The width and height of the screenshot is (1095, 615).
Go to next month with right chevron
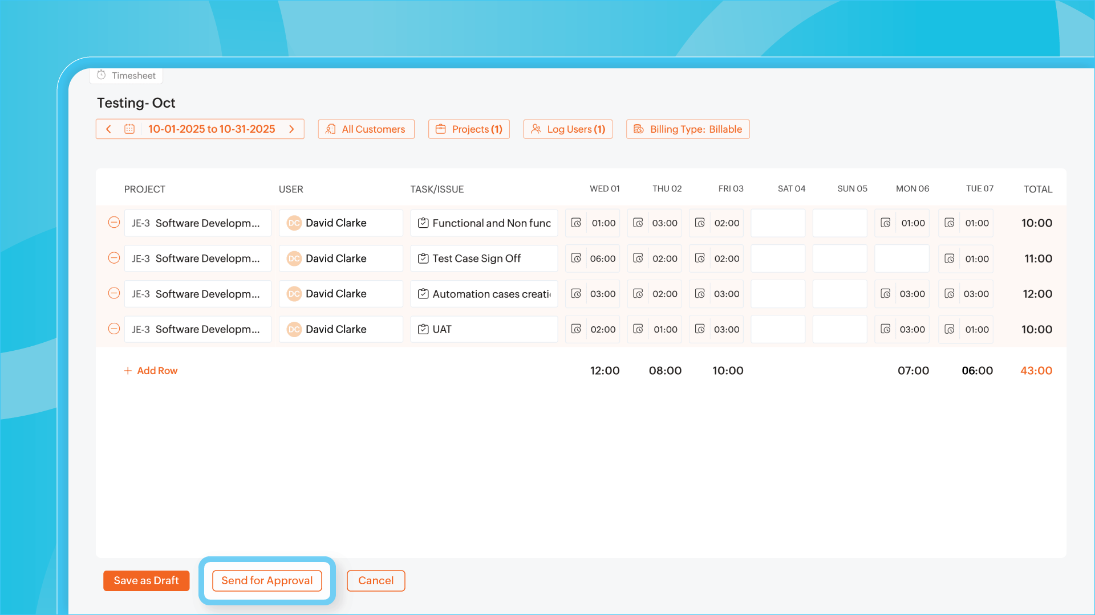[x=292, y=129]
